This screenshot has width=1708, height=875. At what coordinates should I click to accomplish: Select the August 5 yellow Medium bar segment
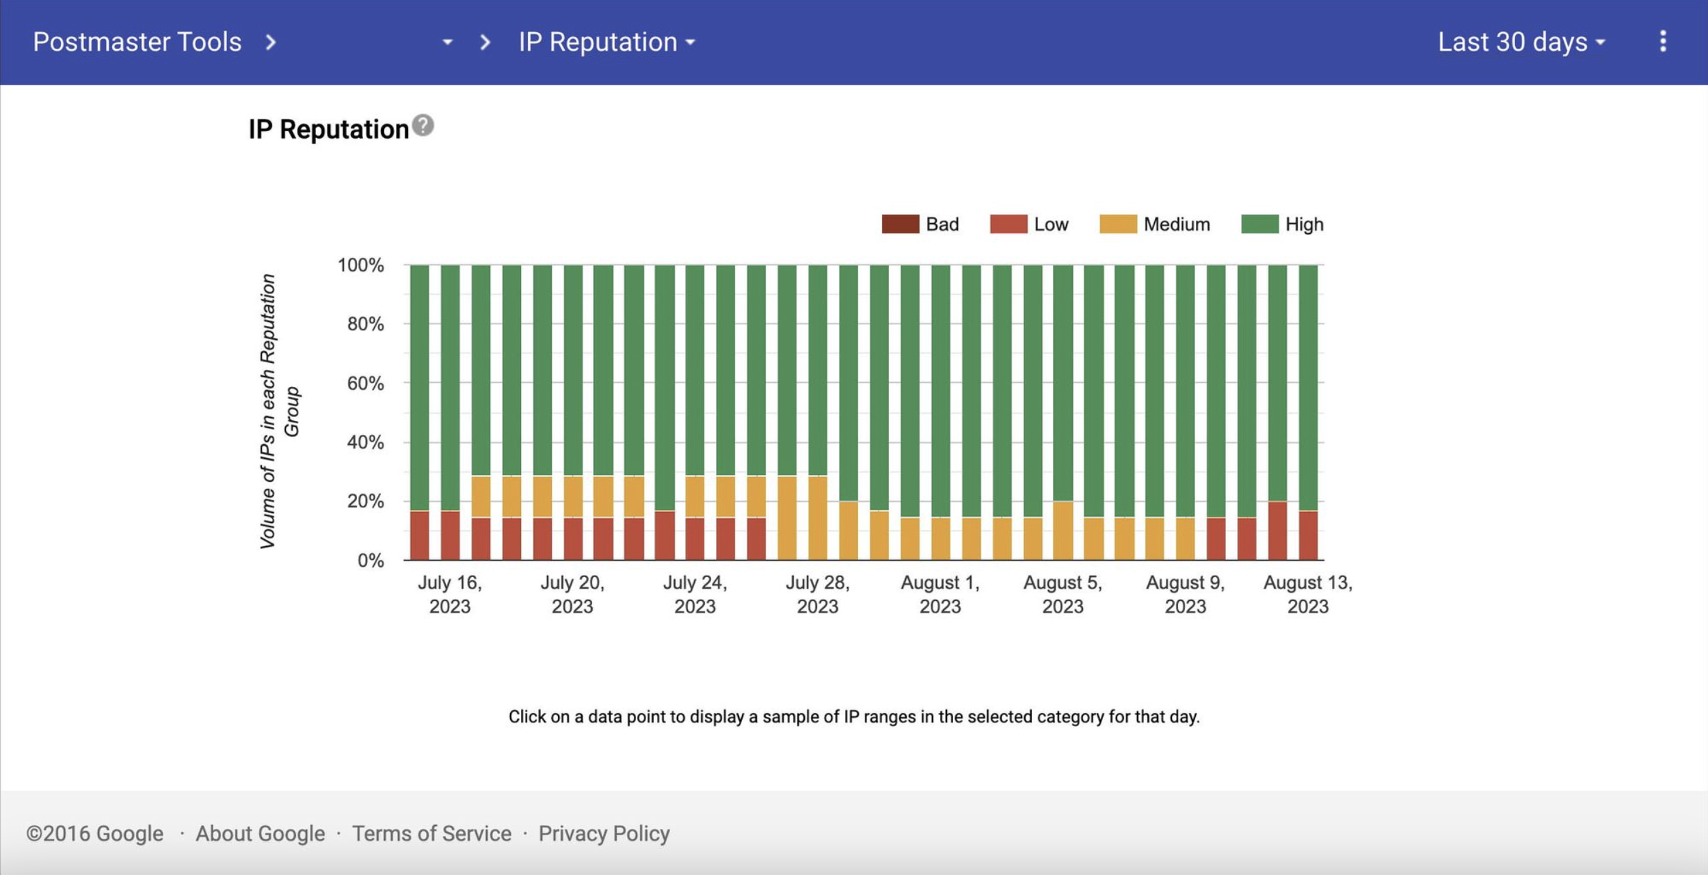tap(1063, 530)
